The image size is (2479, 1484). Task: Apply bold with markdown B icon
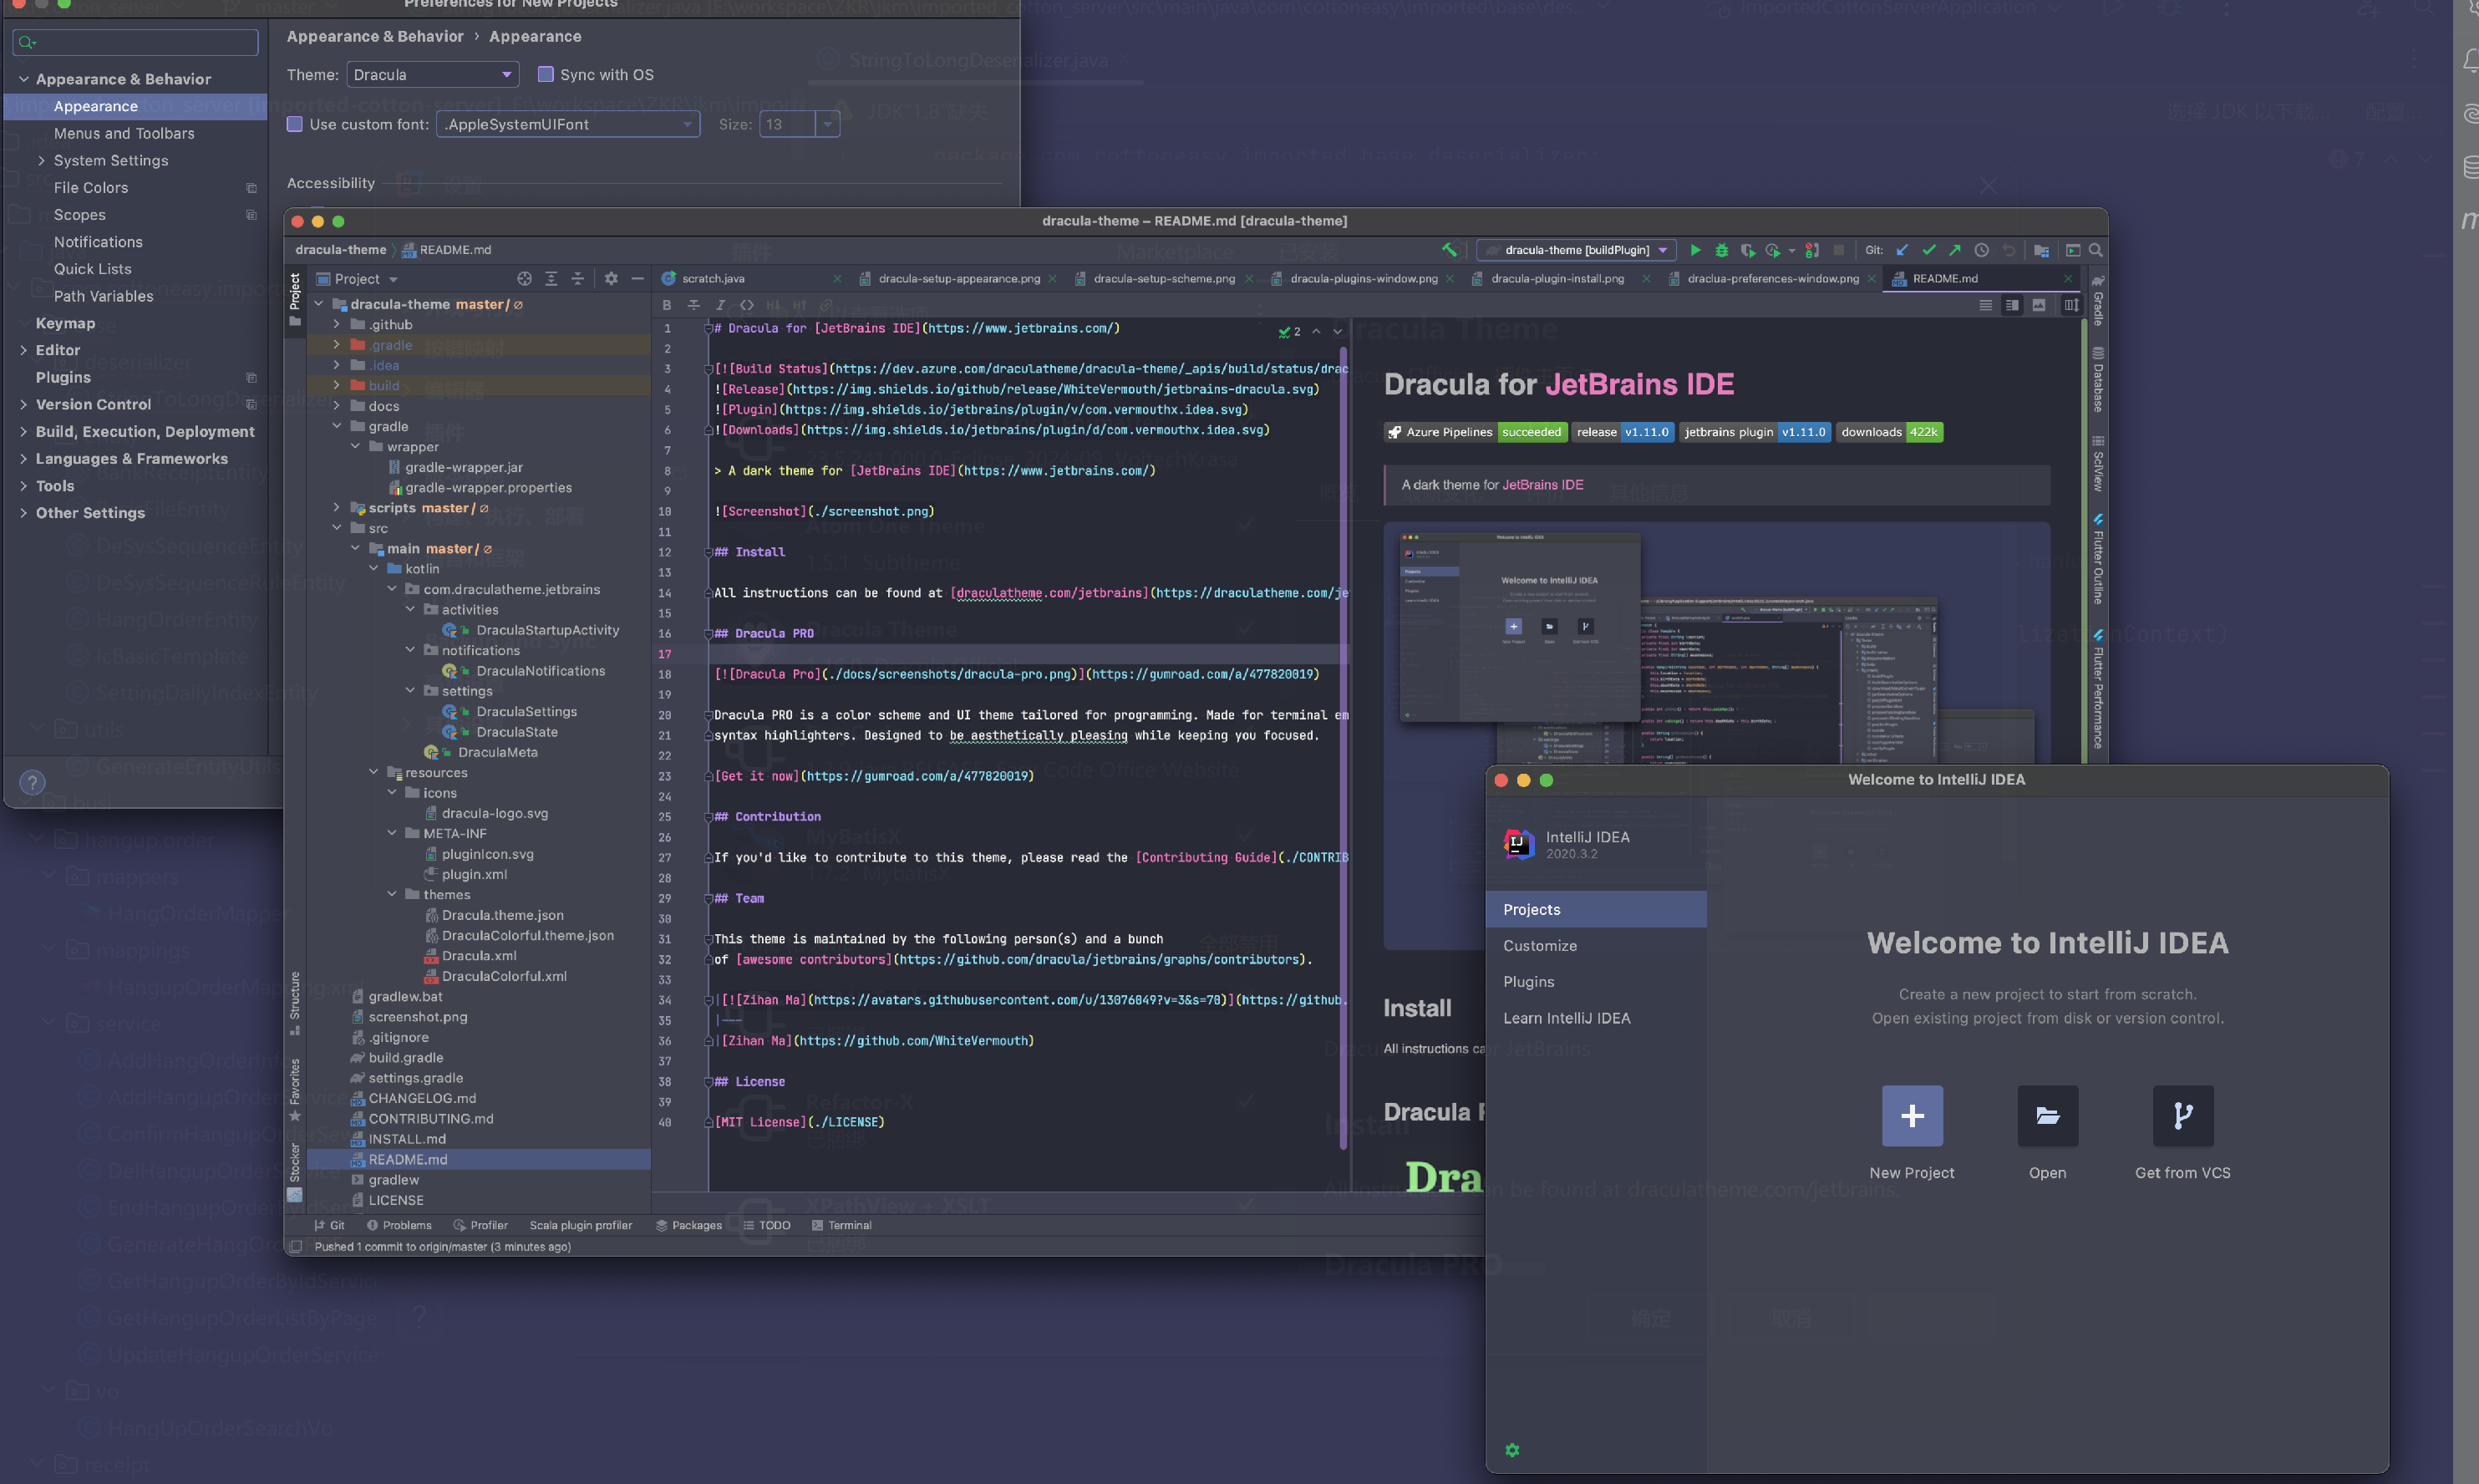click(x=667, y=305)
